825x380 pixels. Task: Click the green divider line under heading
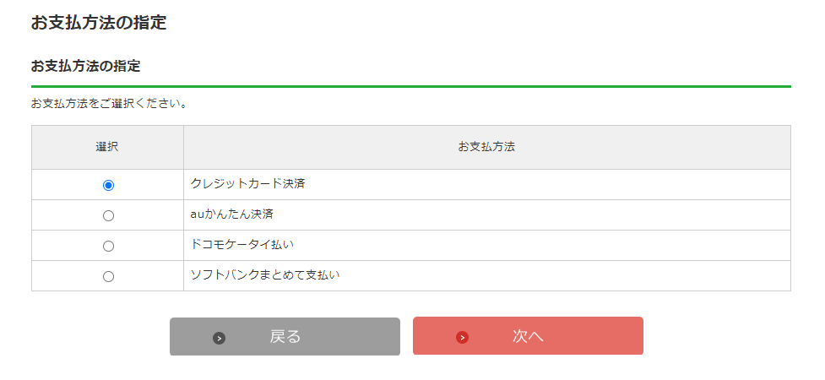(x=410, y=86)
